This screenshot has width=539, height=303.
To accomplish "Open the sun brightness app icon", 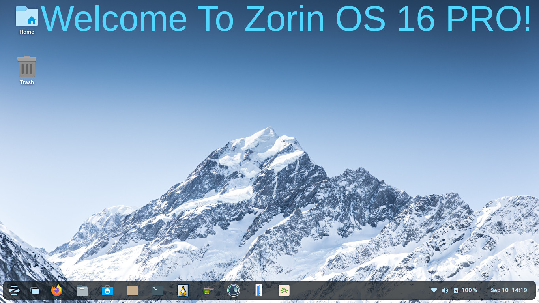I will [284, 290].
